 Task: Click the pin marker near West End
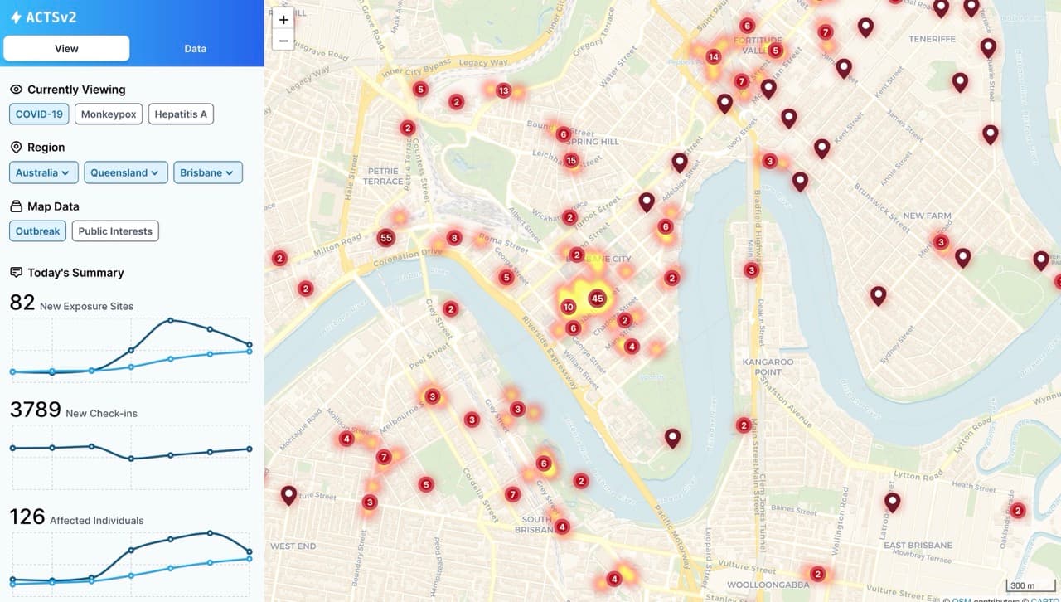pyautogui.click(x=288, y=494)
